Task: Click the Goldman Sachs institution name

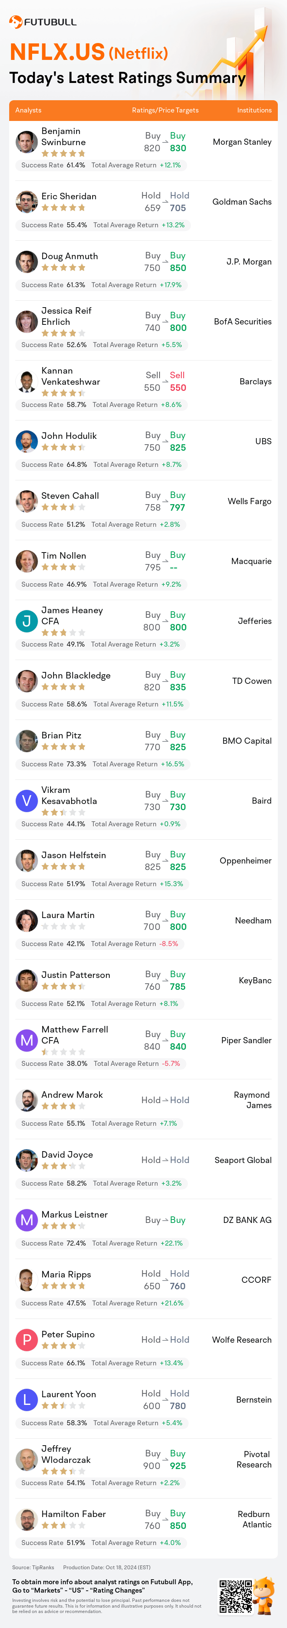Action: pos(242,202)
